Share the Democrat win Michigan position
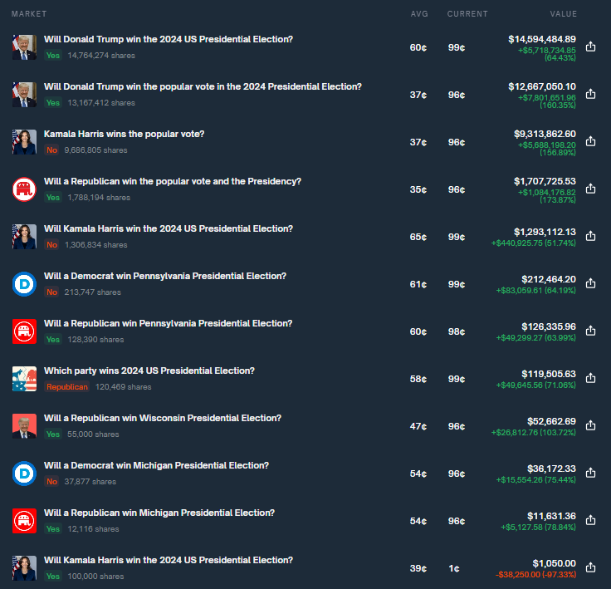 click(590, 474)
